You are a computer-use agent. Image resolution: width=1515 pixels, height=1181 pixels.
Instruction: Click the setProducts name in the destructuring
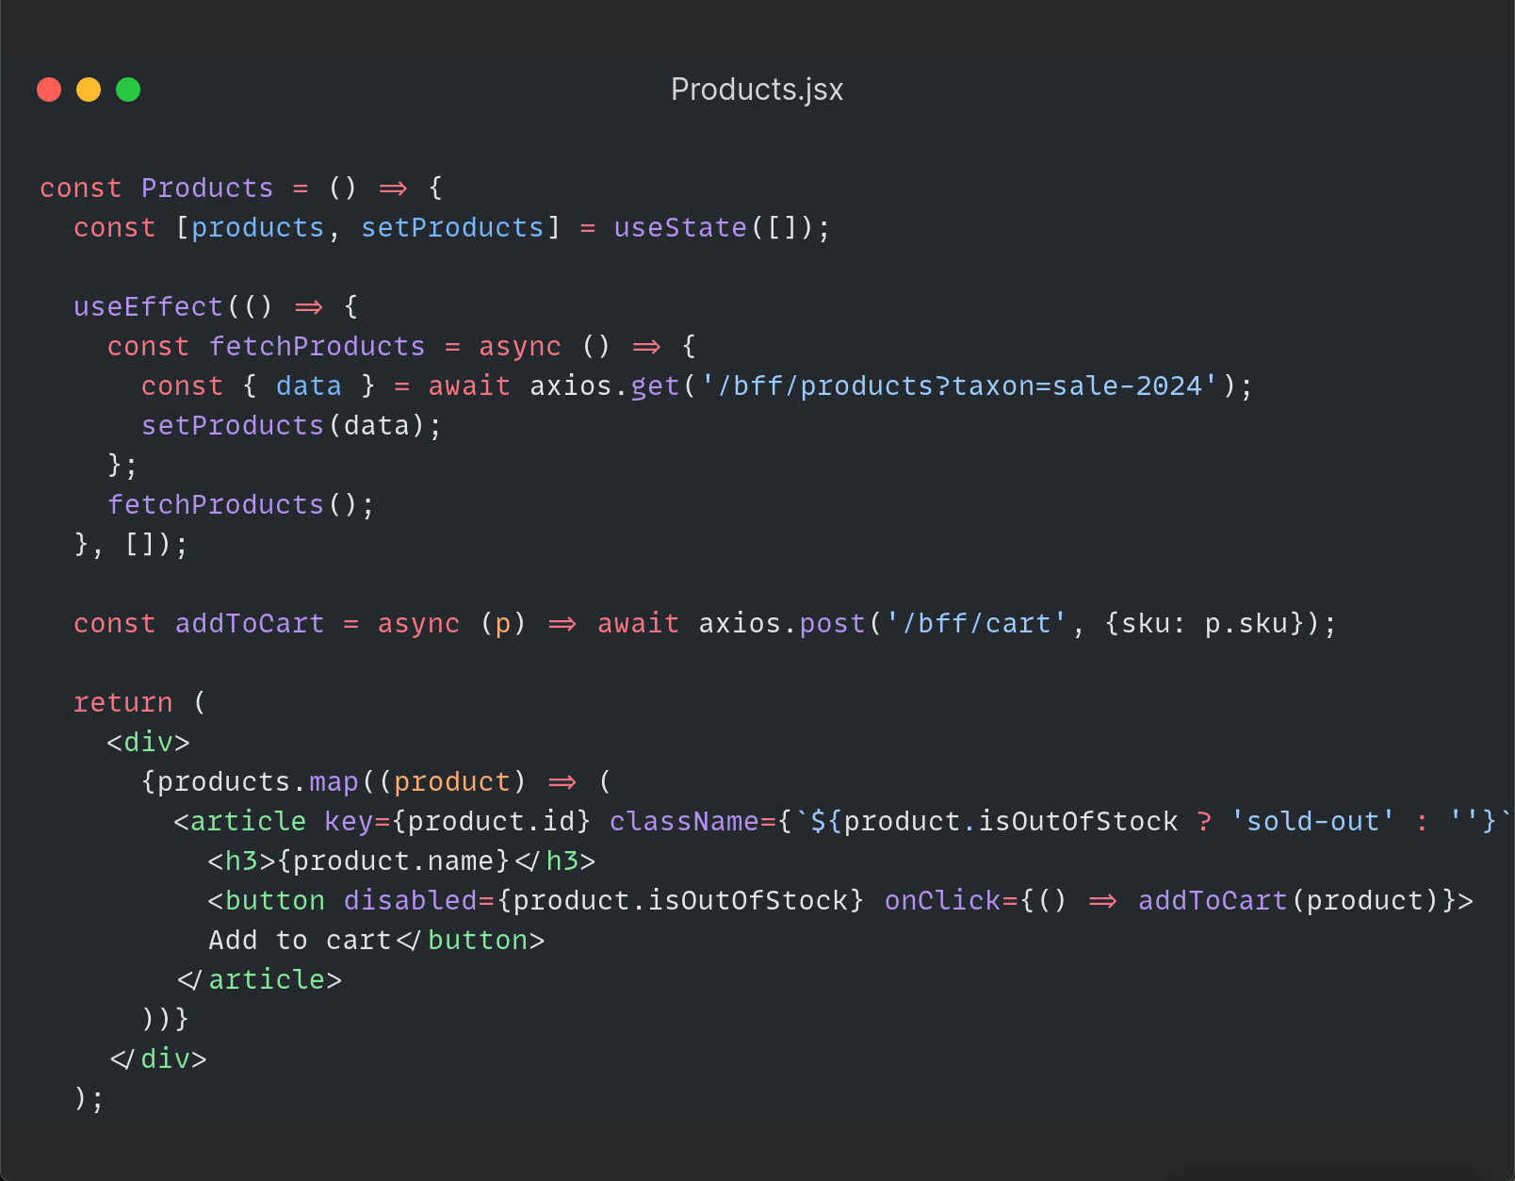point(452,228)
